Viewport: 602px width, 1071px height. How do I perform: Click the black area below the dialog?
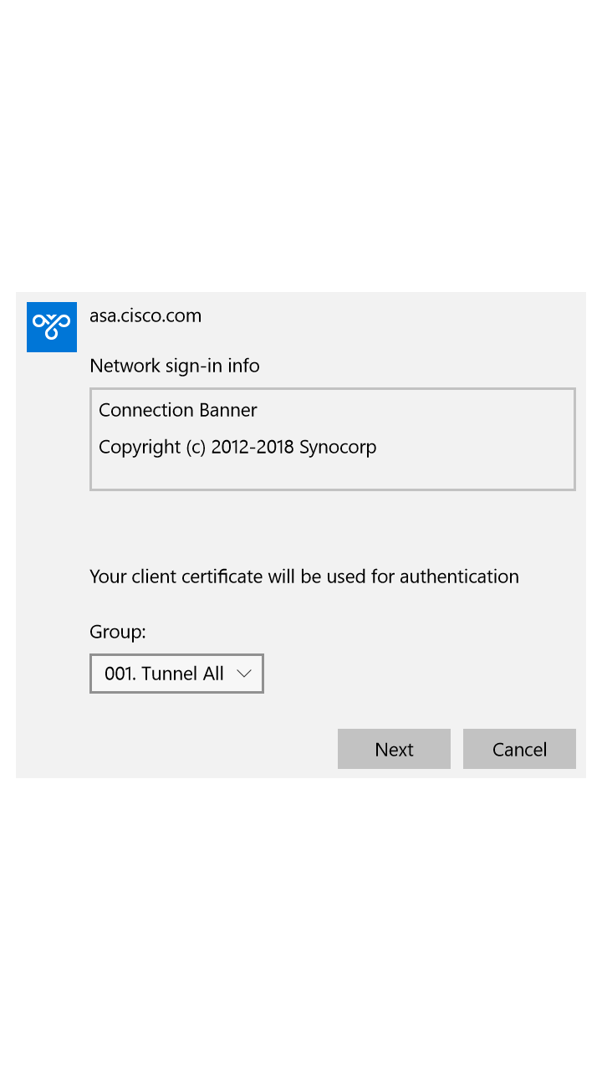click(301, 920)
